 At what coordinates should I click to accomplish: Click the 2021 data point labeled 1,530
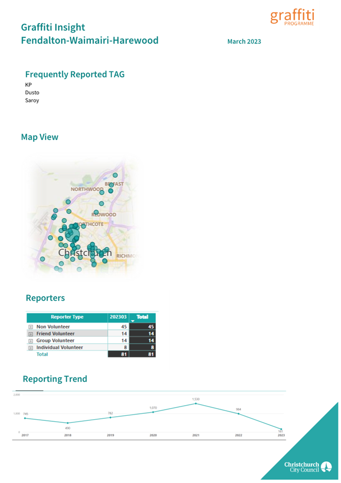pos(196,404)
